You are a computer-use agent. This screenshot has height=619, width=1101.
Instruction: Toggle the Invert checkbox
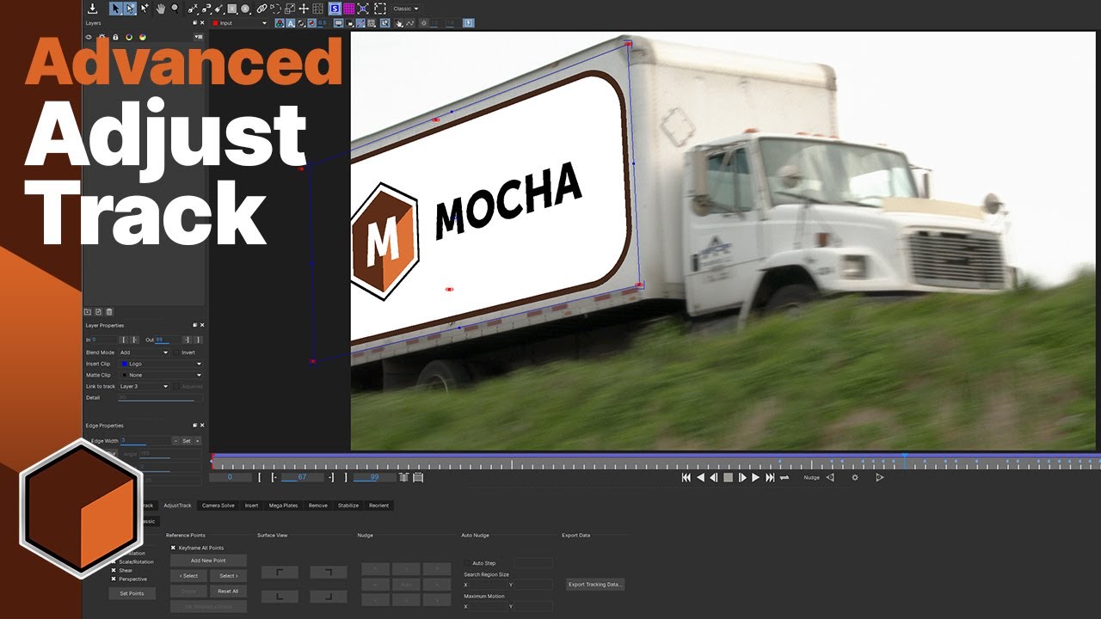point(176,352)
